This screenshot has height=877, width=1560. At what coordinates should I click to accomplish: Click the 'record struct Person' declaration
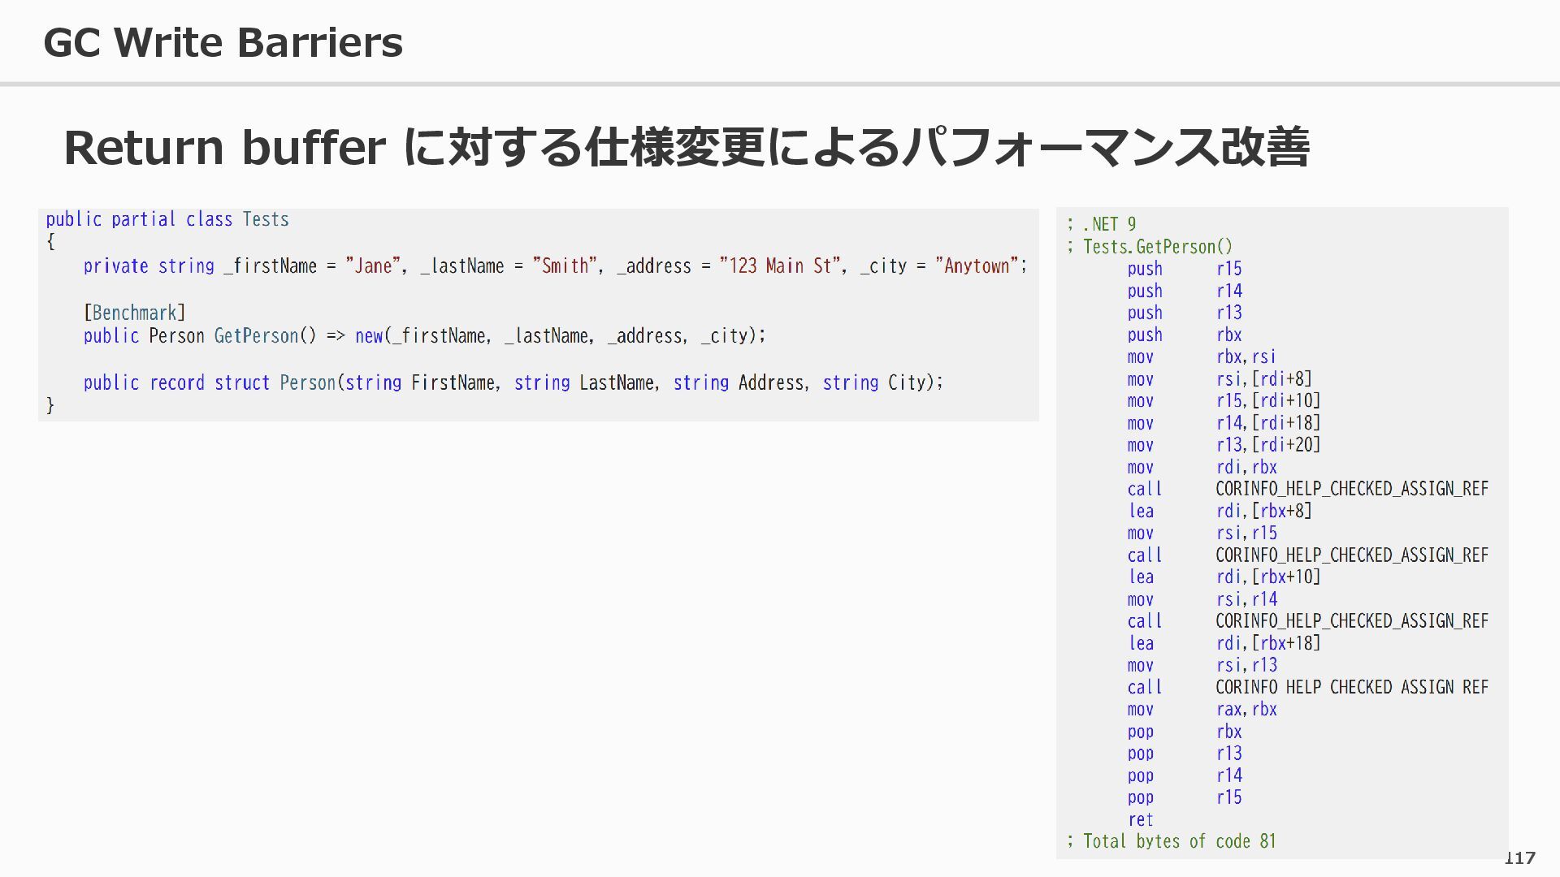(242, 382)
